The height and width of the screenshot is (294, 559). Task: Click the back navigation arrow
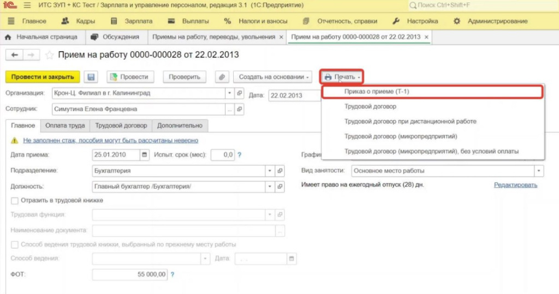click(15, 55)
